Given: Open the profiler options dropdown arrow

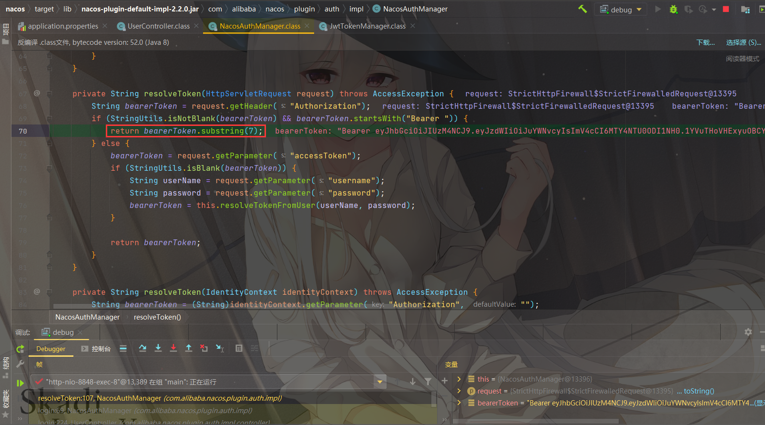Looking at the screenshot, I should [x=714, y=10].
